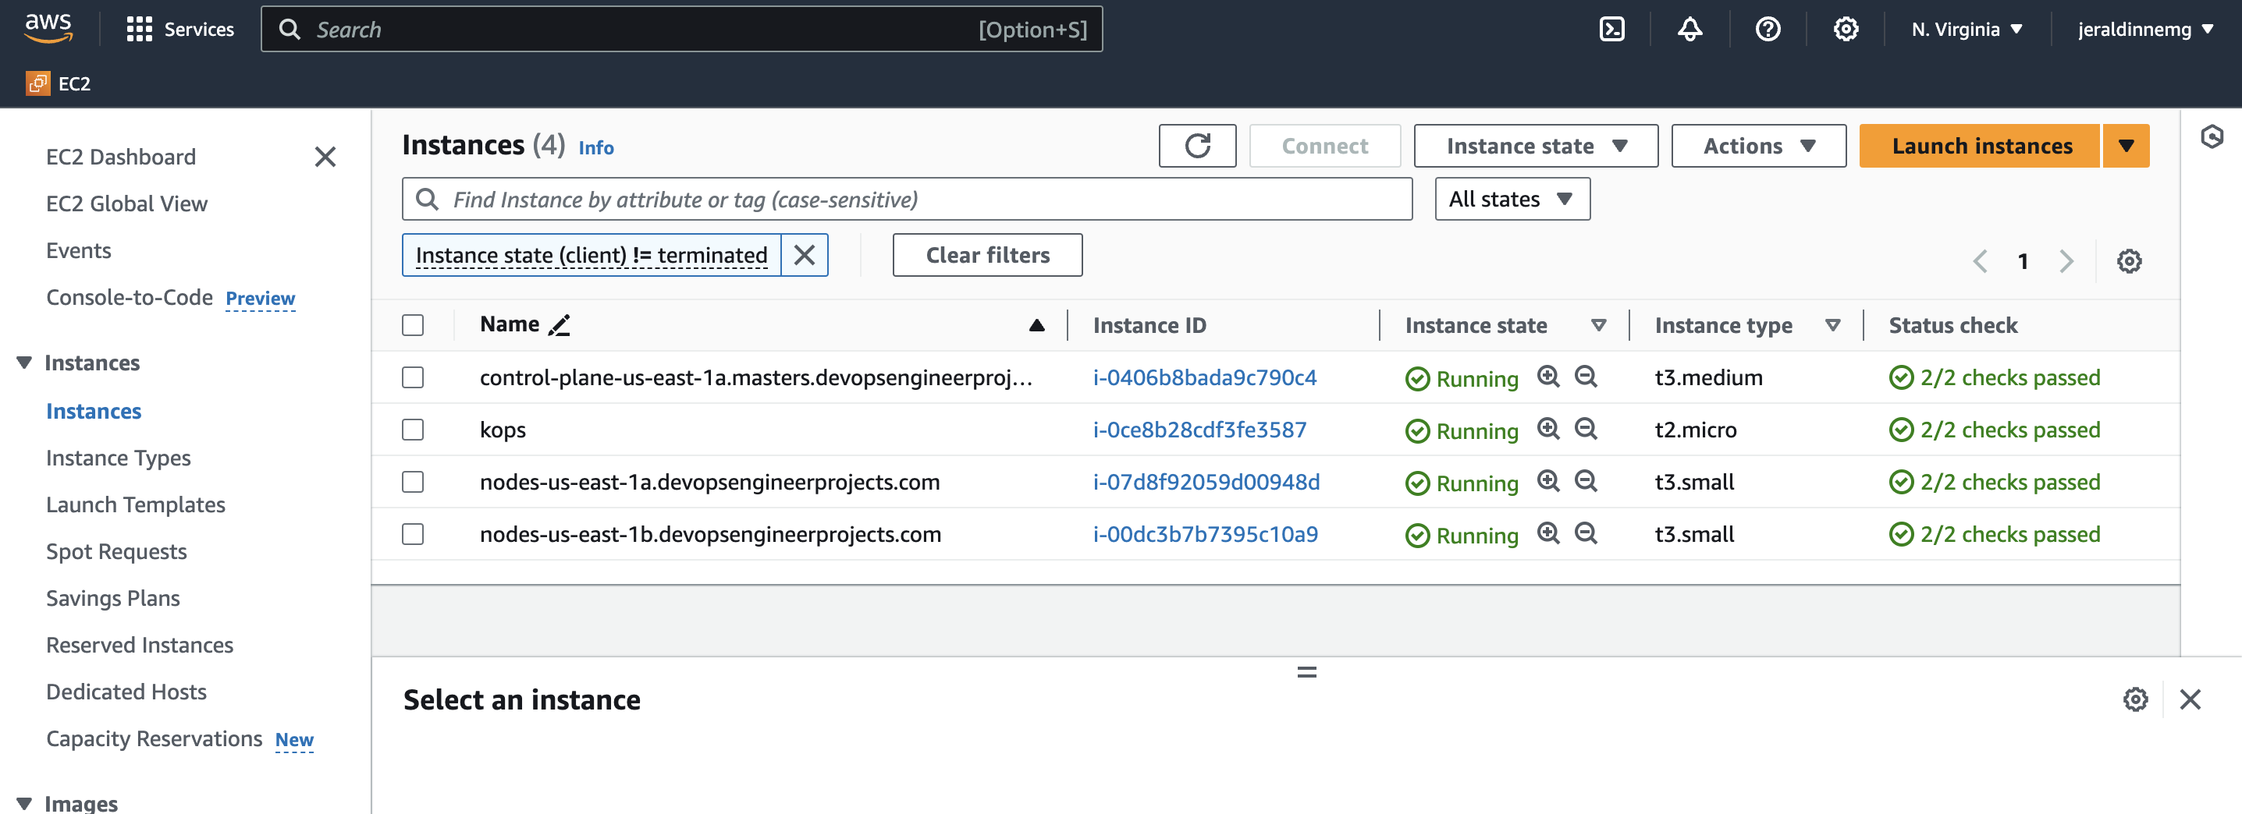This screenshot has width=2242, height=814.
Task: Select the kops instance checkbox
Action: 413,430
